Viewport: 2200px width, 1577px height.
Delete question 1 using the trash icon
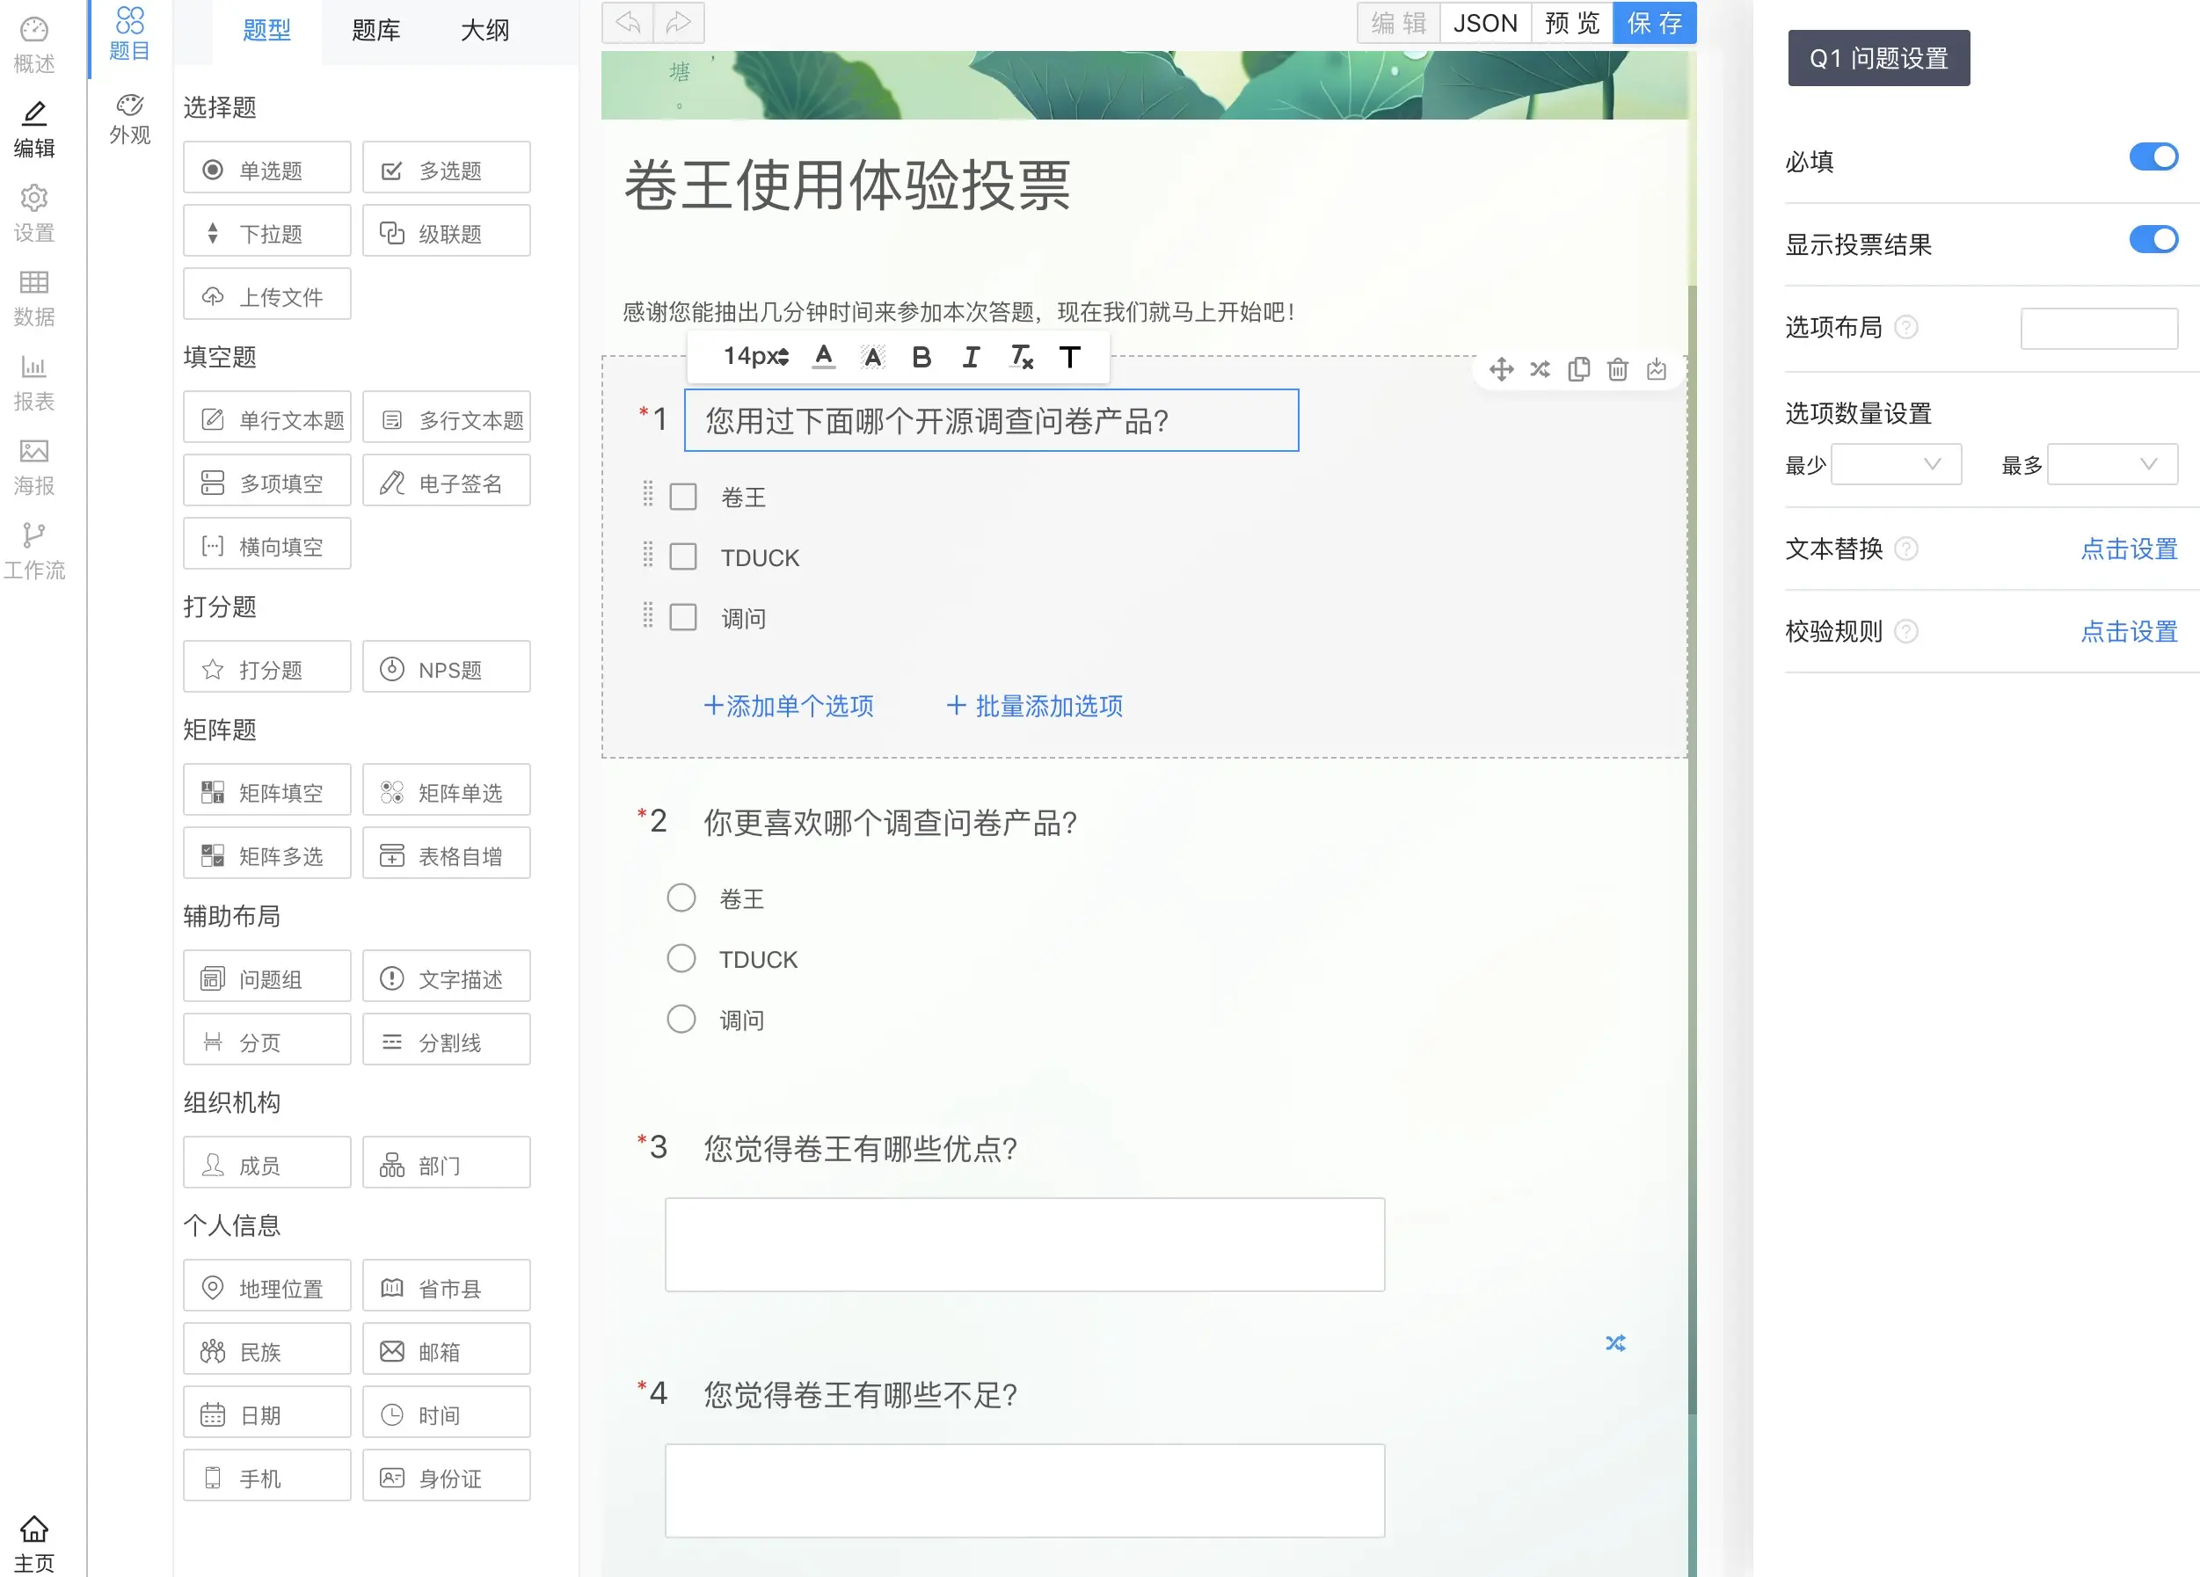pos(1617,369)
